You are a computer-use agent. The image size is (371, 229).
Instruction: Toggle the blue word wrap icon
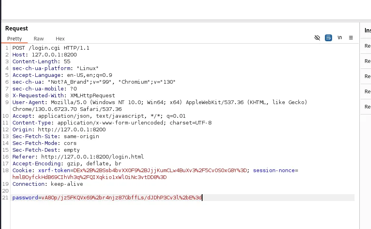coord(328,38)
